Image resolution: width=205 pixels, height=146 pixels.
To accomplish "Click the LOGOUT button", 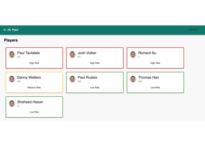I will 193,30.
